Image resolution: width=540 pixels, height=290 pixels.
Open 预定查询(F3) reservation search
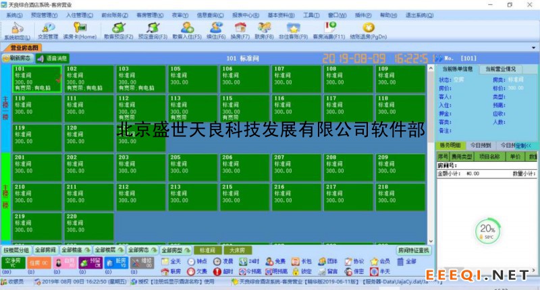point(152,29)
